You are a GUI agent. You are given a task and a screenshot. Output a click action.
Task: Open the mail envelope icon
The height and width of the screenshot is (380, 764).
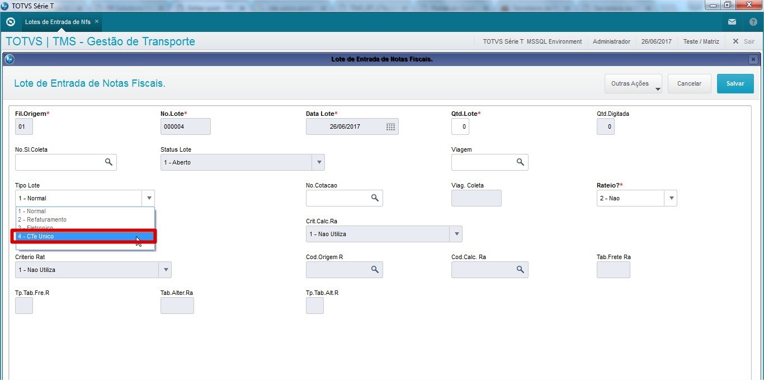coord(732,22)
